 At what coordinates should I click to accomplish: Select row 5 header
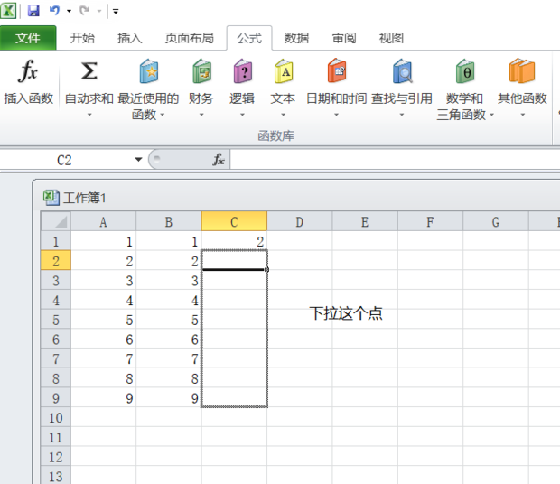point(56,320)
